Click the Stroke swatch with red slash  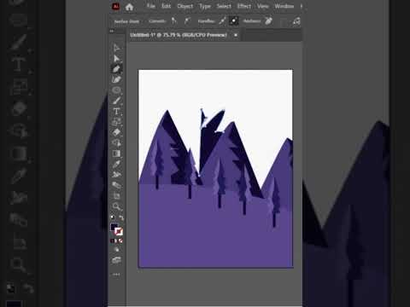click(x=119, y=232)
